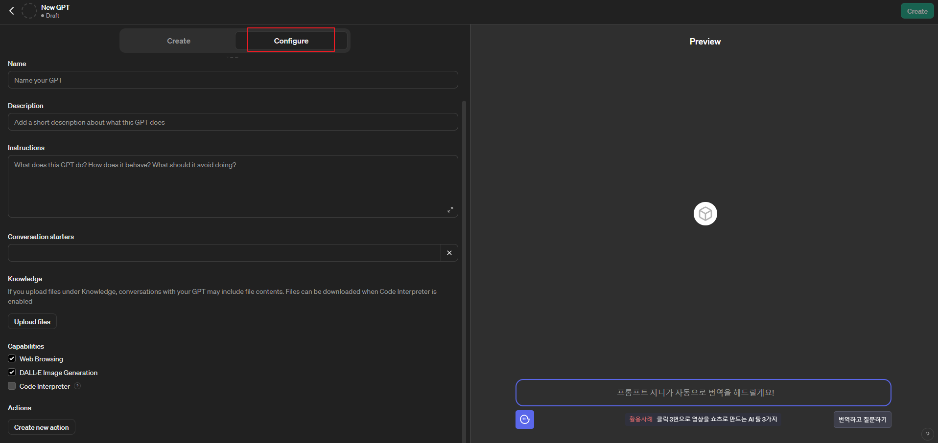
Task: Switch to the Create tab
Action: 179,41
